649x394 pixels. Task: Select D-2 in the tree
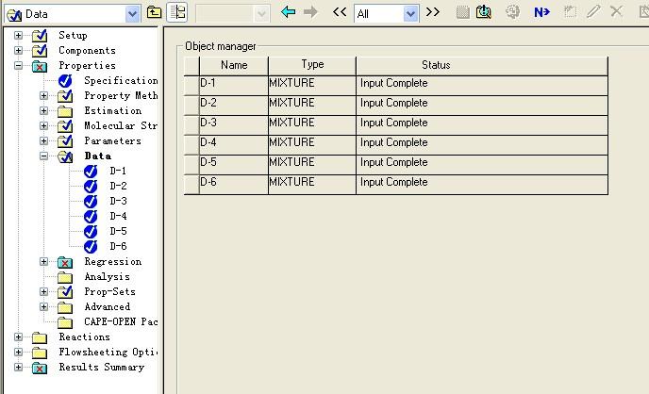118,186
